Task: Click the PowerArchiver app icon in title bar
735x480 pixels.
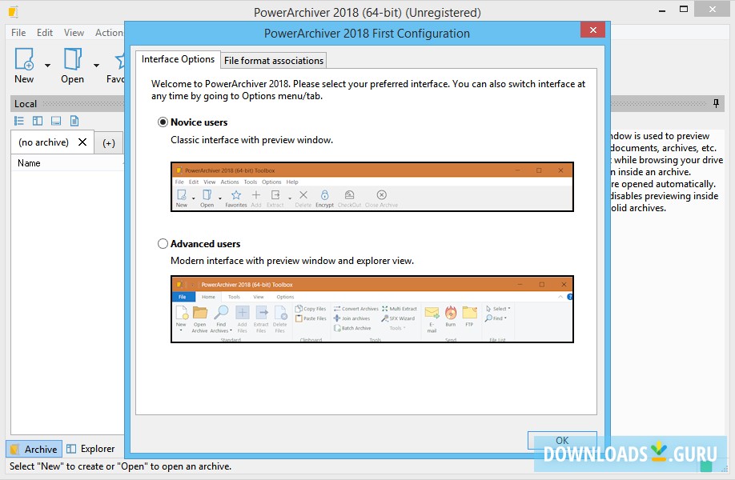Action: [x=14, y=12]
